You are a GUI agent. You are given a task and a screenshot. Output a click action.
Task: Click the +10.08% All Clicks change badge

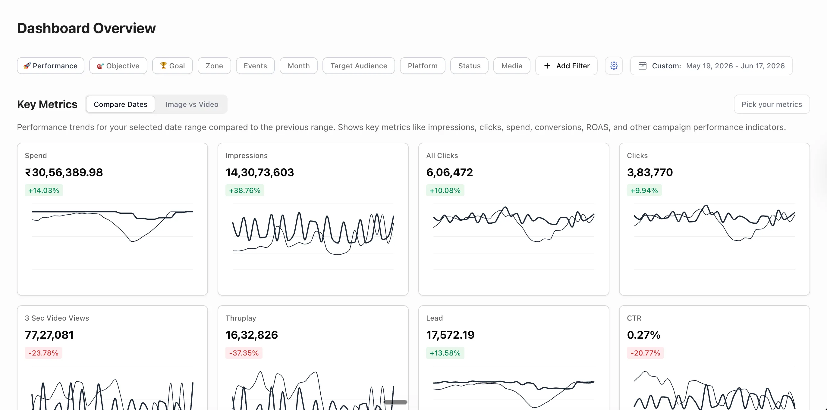445,191
